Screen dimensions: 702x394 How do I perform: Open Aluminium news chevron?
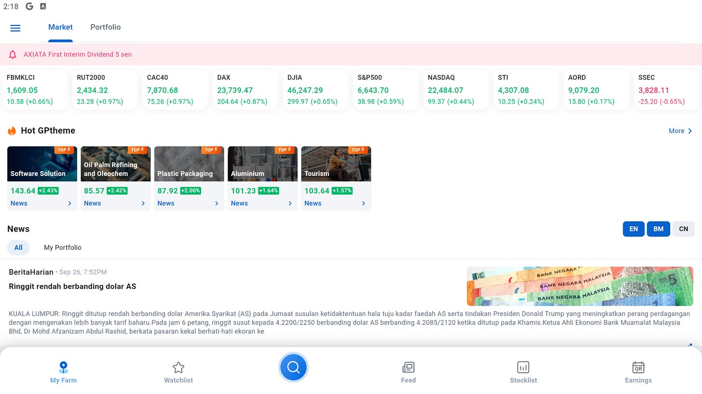(290, 204)
